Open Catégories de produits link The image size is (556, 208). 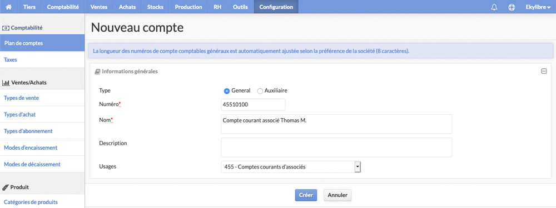click(x=42, y=202)
